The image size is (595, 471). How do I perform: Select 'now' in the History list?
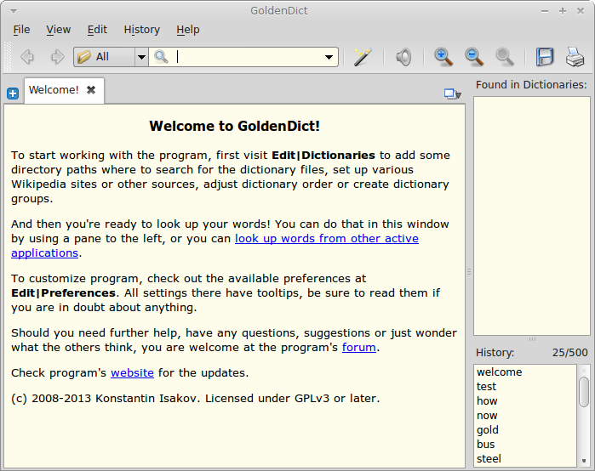pyautogui.click(x=525, y=415)
